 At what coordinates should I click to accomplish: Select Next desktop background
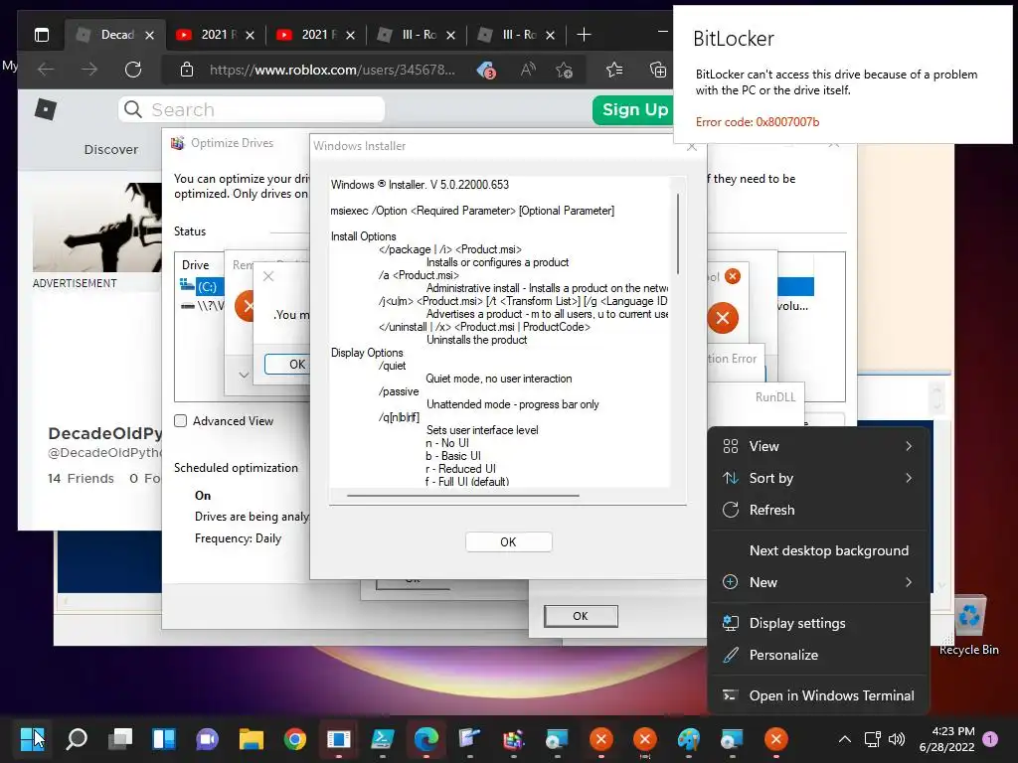[818, 550]
